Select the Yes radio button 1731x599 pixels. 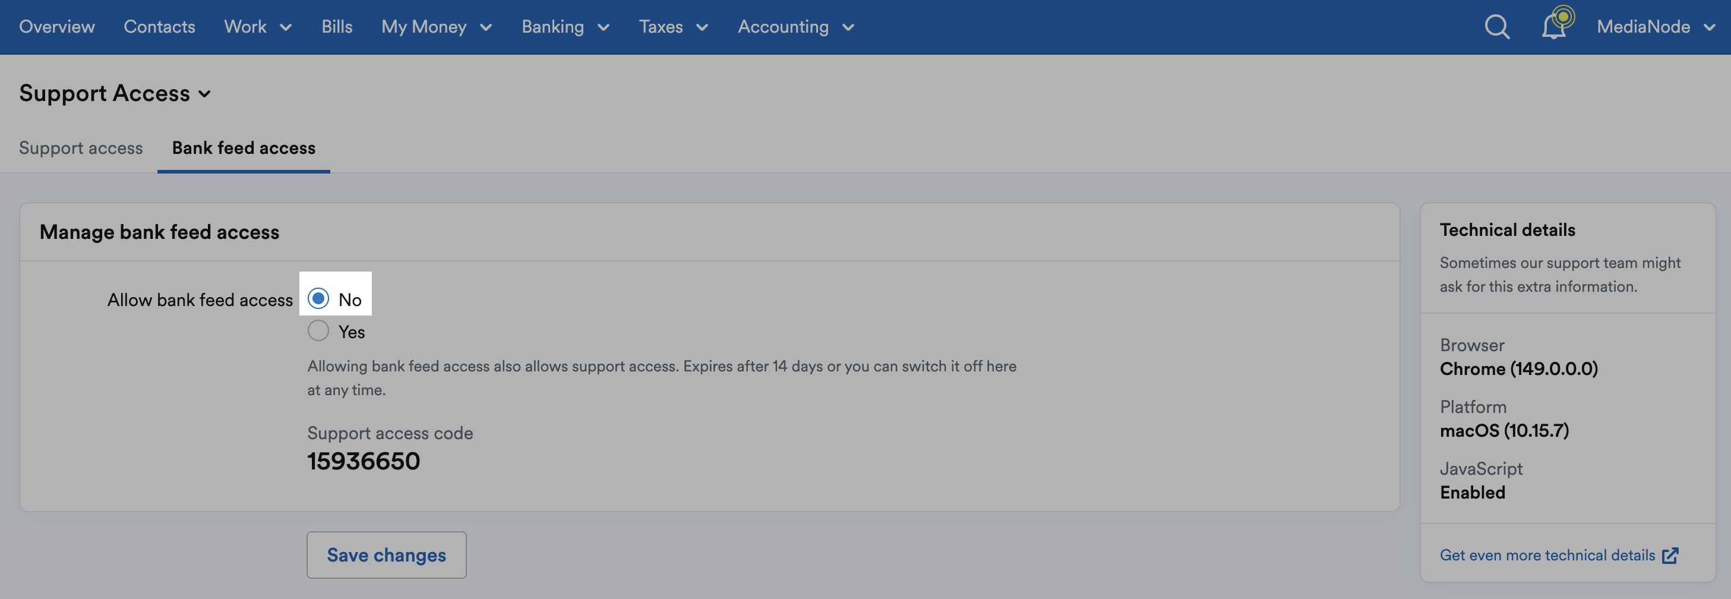(318, 331)
